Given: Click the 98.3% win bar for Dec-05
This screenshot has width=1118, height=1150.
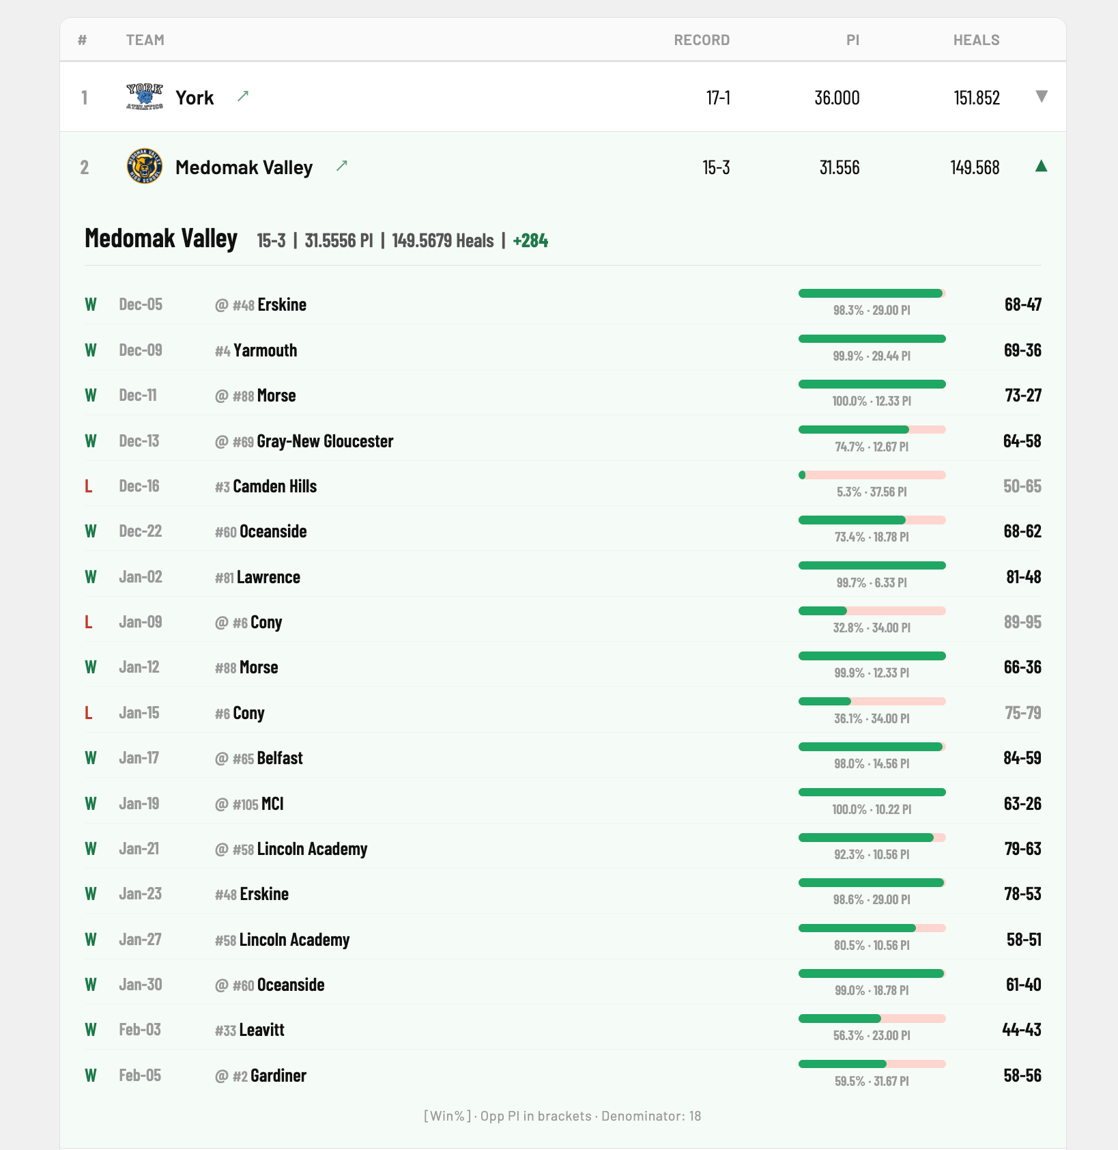Looking at the screenshot, I should click(872, 294).
